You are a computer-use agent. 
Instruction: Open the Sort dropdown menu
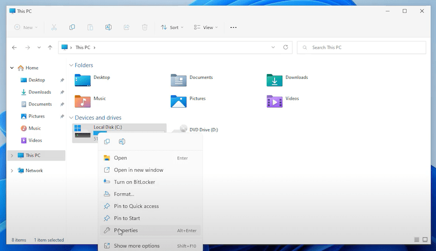(x=172, y=27)
